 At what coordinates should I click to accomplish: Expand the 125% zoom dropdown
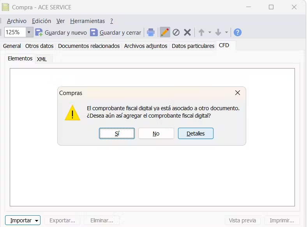click(x=29, y=32)
